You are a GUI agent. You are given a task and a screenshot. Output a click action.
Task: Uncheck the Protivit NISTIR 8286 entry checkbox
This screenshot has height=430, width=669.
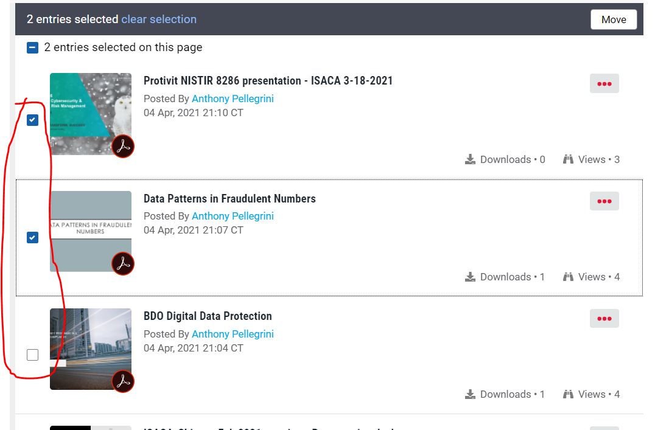pyautogui.click(x=33, y=120)
